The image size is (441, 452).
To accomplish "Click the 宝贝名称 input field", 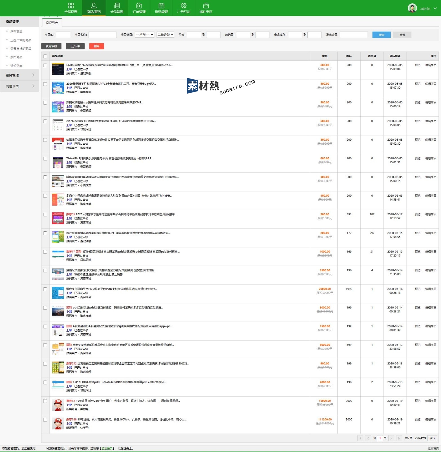I will (x=102, y=35).
